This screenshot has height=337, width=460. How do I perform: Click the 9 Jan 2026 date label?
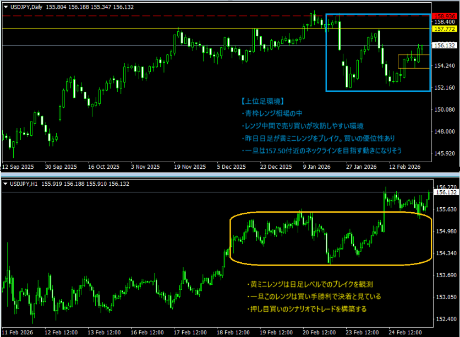pyautogui.click(x=316, y=167)
